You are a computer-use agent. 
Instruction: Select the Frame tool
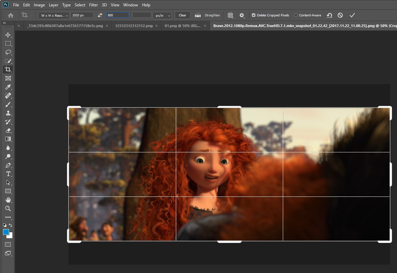[x=8, y=78]
